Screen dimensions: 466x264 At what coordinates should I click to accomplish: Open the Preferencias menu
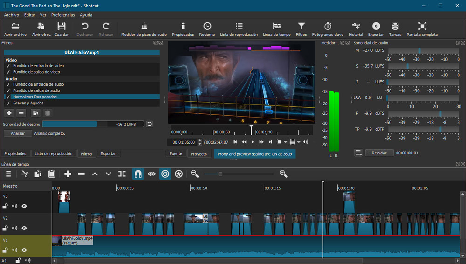(63, 15)
